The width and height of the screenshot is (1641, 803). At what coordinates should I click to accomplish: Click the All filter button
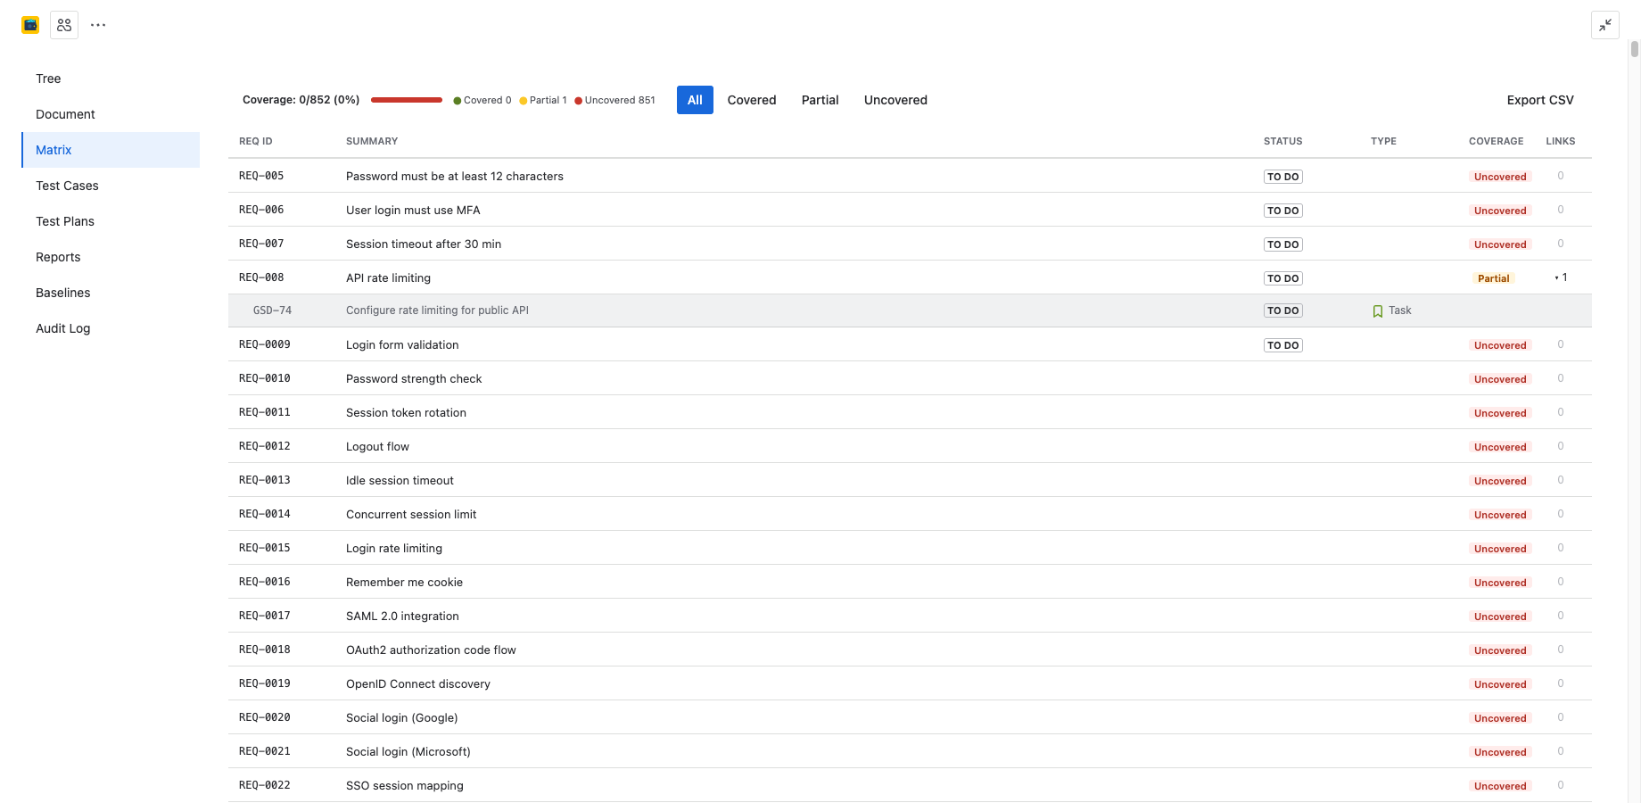[695, 99]
